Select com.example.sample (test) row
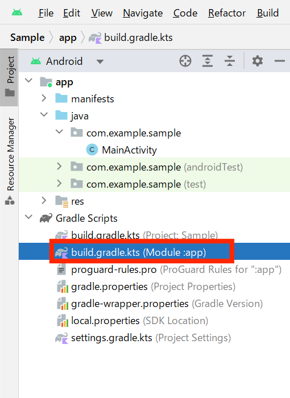290x398 pixels. 155,183
